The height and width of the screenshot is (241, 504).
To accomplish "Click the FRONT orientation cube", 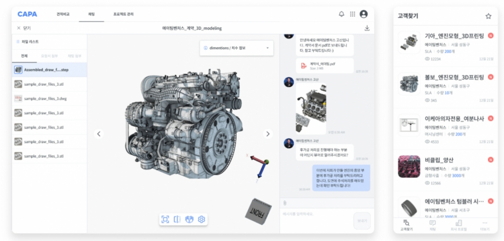I will [x=258, y=211].
